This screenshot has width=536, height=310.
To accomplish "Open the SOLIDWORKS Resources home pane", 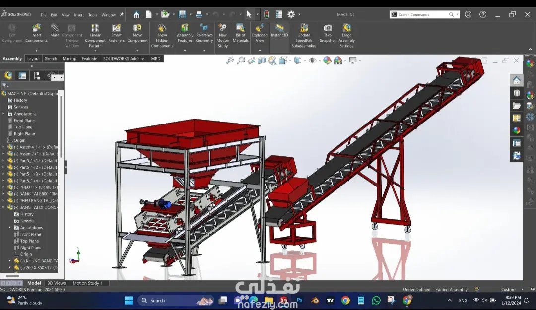I will click(x=517, y=80).
